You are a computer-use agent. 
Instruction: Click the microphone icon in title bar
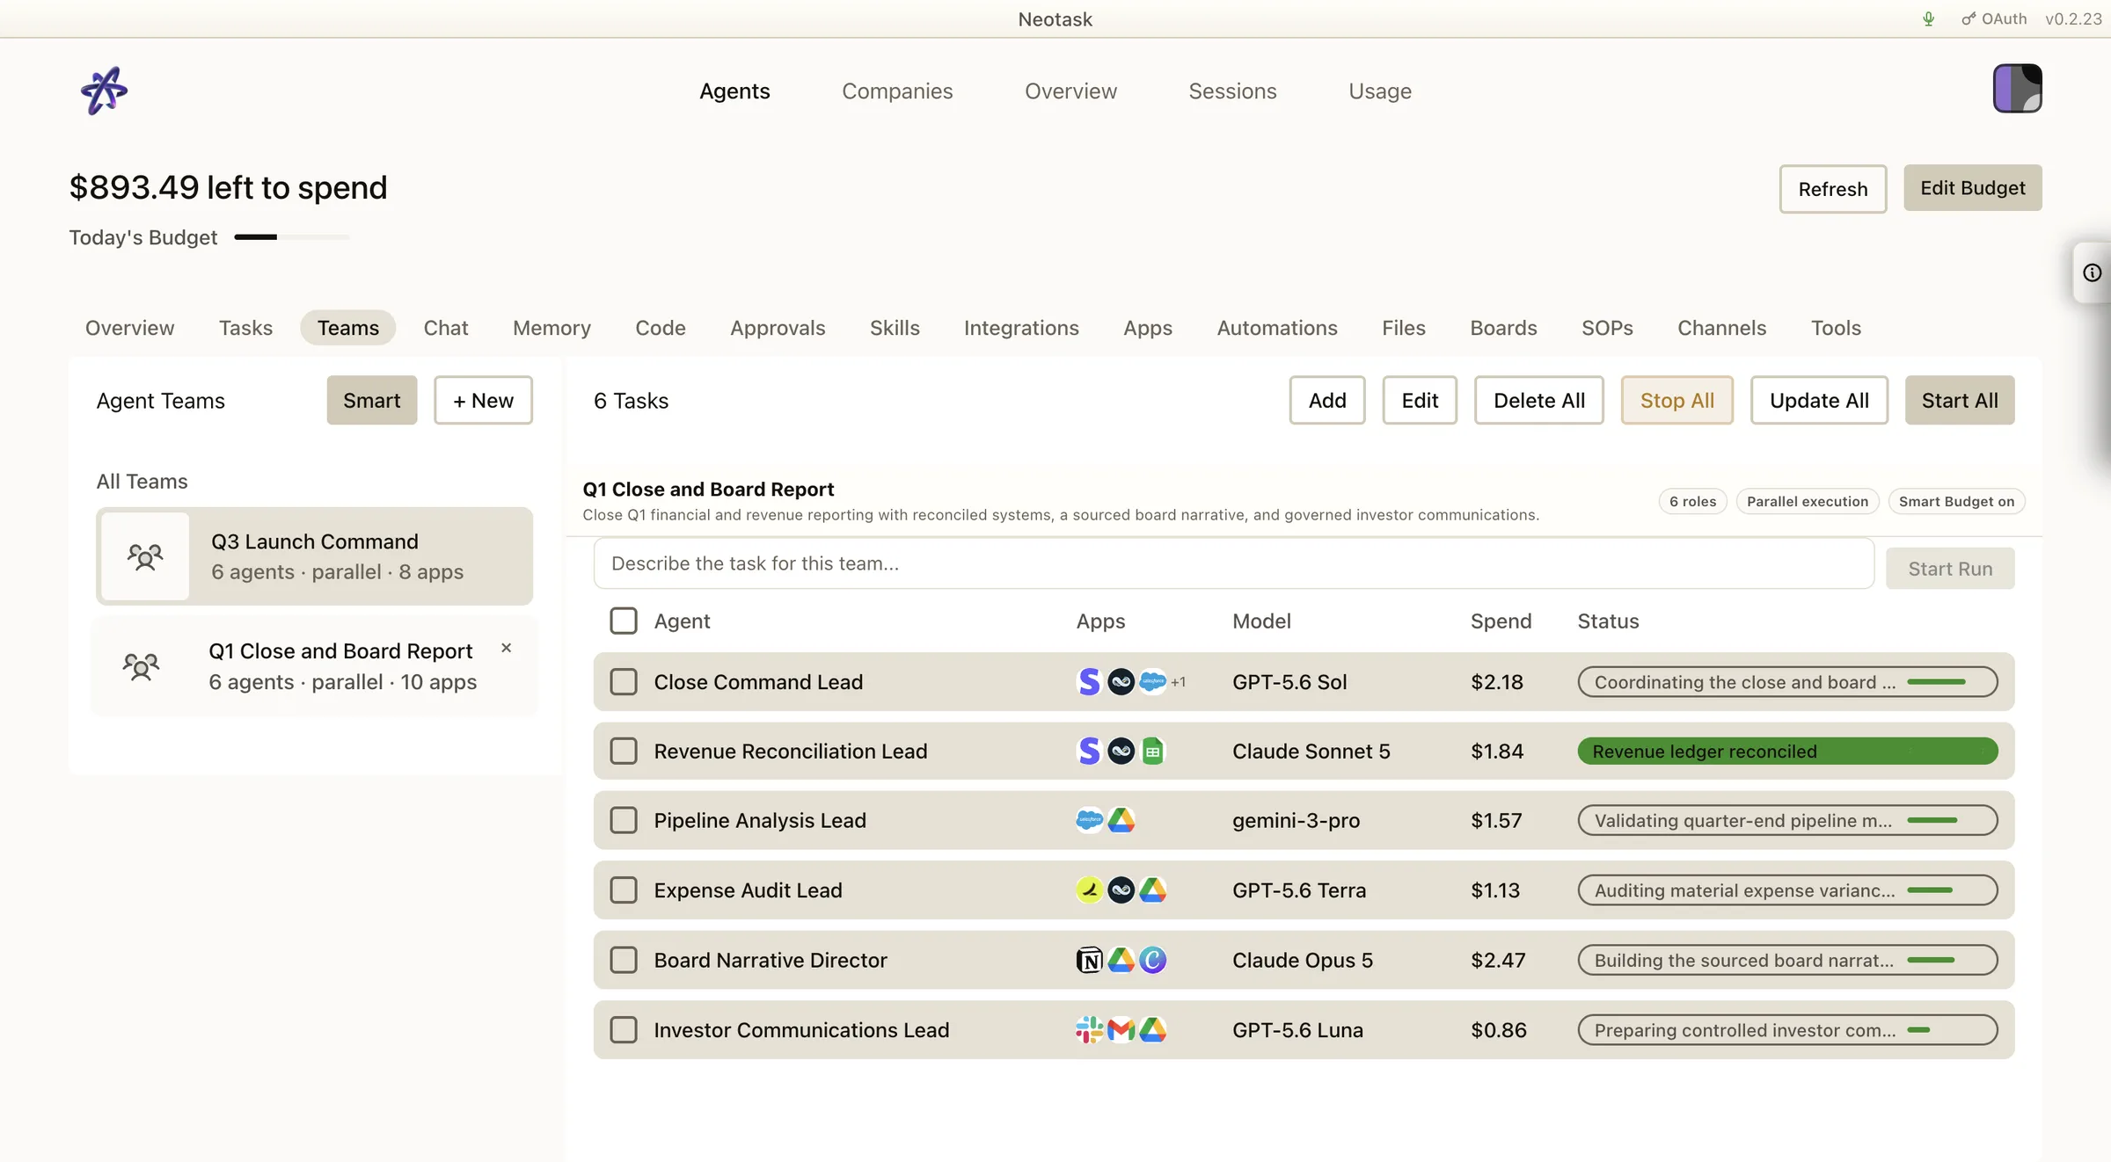click(x=1928, y=18)
